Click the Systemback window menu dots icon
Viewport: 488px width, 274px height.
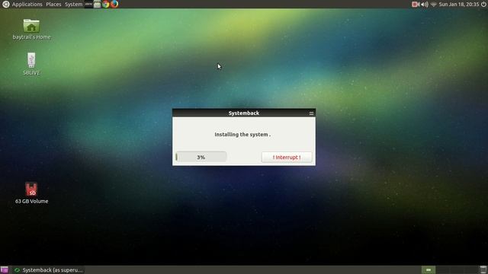coord(311,113)
